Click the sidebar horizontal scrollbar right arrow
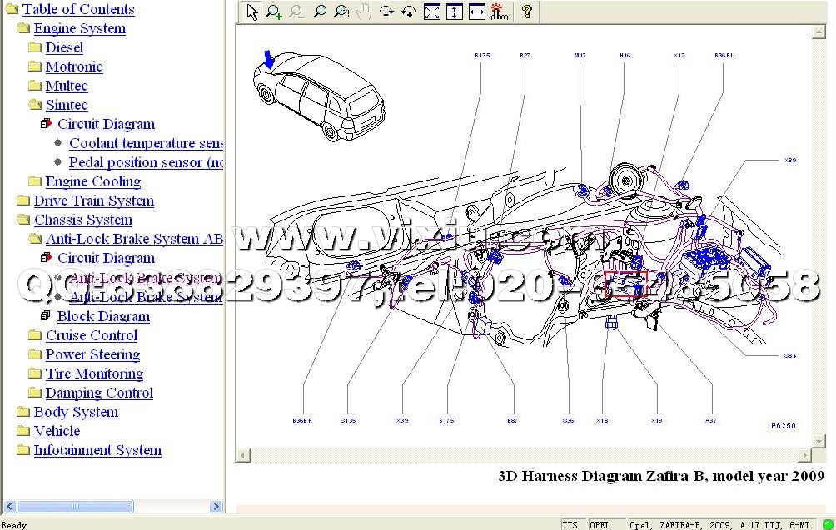836x530 pixels. tap(216, 506)
